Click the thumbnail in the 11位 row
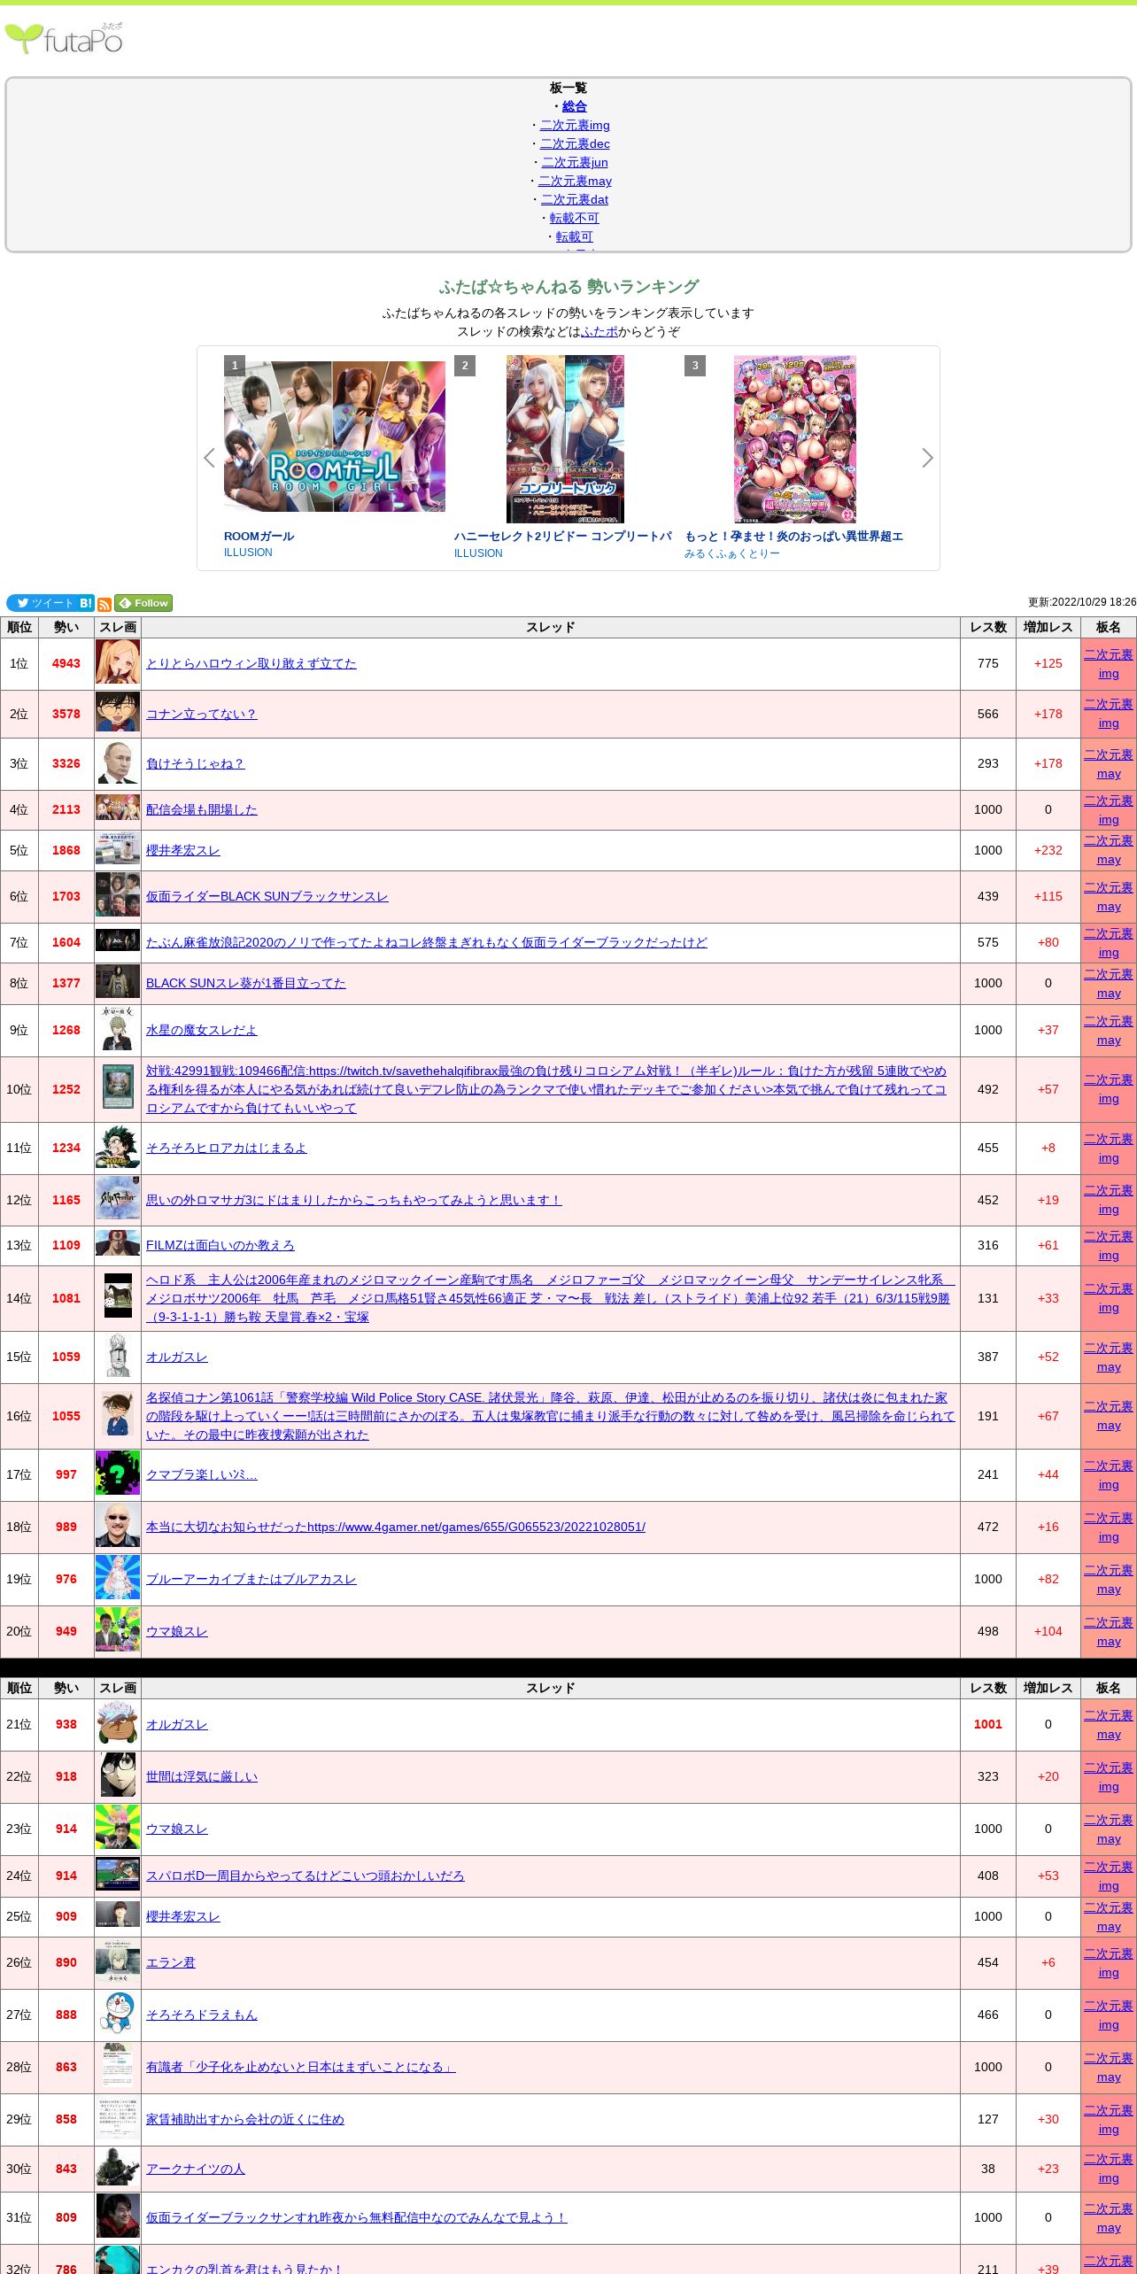 [x=118, y=1148]
